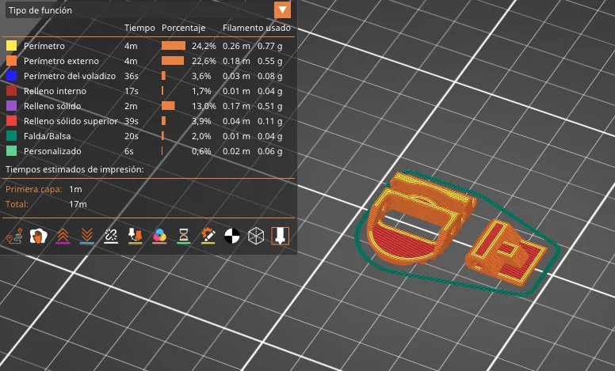Click the orange Perímetro externo swatch
Viewport: 615px width, 371px height.
(11, 61)
